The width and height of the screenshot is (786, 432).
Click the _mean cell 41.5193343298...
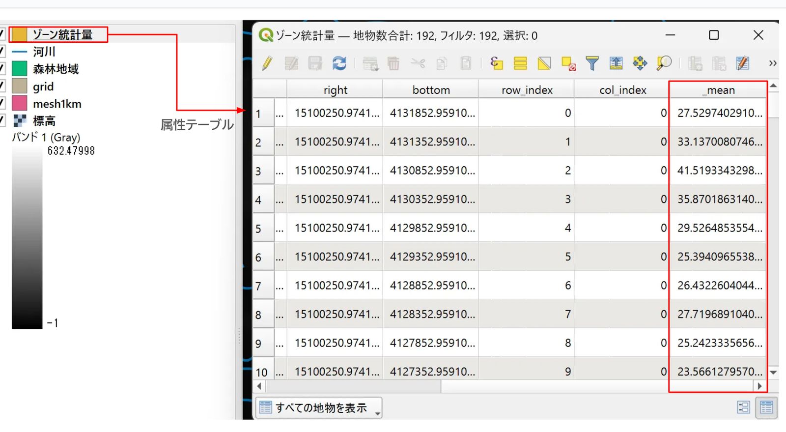pyautogui.click(x=718, y=171)
